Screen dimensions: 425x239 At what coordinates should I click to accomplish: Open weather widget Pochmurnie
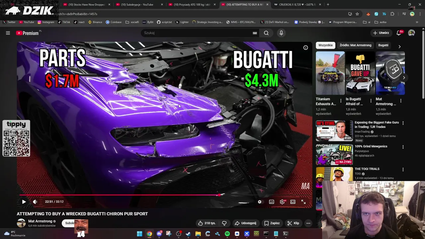[x=15, y=234]
